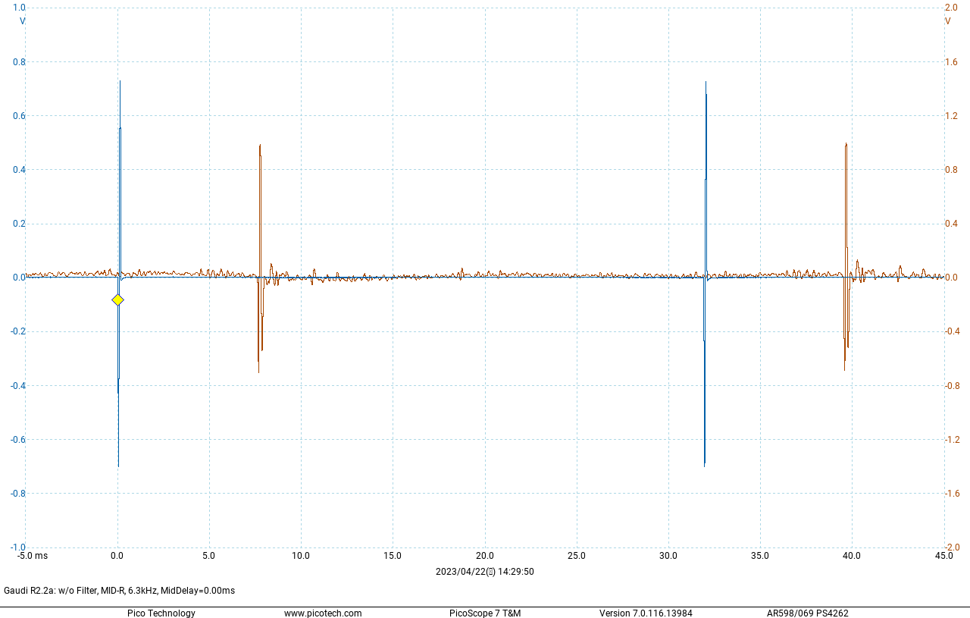Click the '-5.0 ms' time axis label
970x618 pixels.
click(33, 556)
